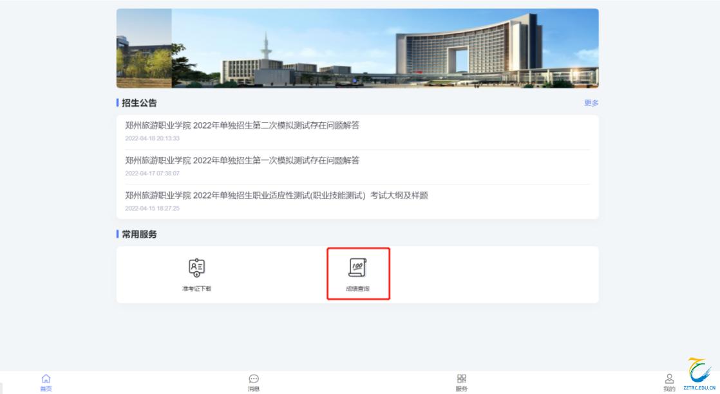Click 更多 to view more announcements
The image size is (720, 394).
click(591, 103)
